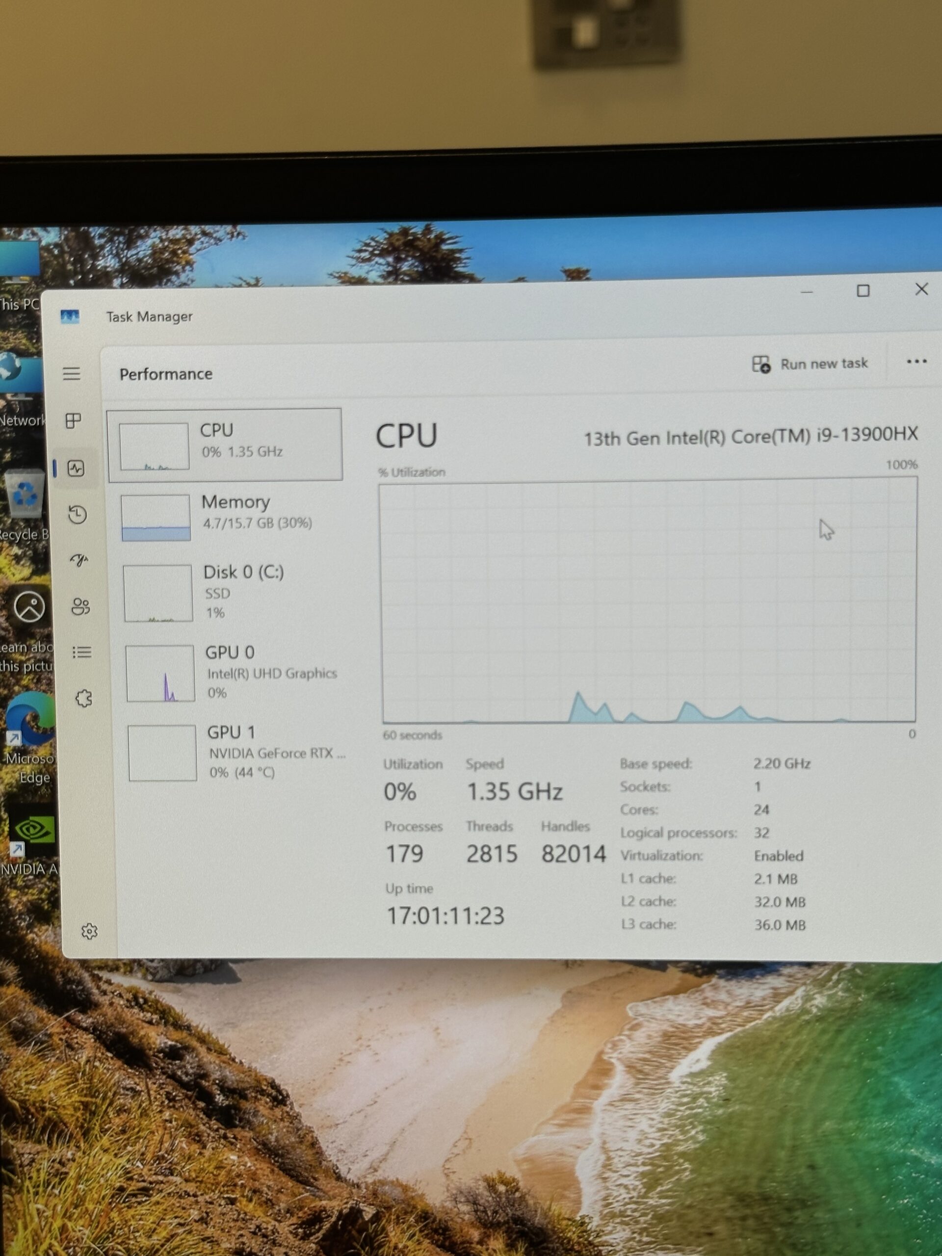The width and height of the screenshot is (942, 1256).
Task: Click the processor name i9-13900HX text
Action: (x=751, y=437)
